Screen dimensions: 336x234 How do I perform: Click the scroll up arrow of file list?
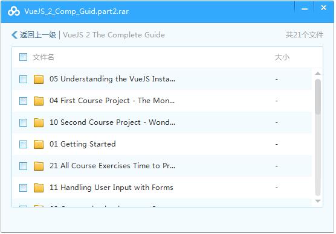[318, 74]
